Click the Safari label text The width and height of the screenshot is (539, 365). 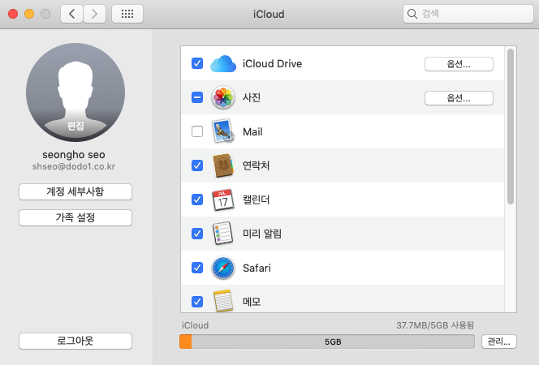257,268
